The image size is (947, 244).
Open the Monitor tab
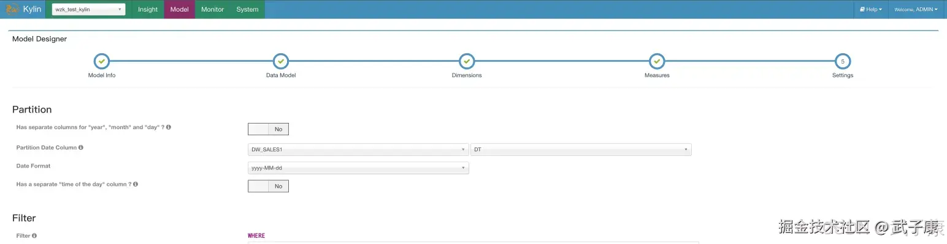point(212,9)
